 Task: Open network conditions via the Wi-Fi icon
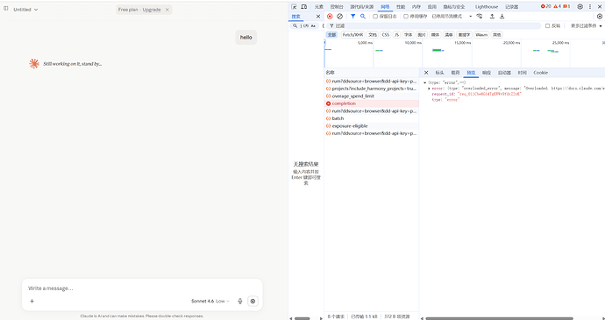point(480,16)
